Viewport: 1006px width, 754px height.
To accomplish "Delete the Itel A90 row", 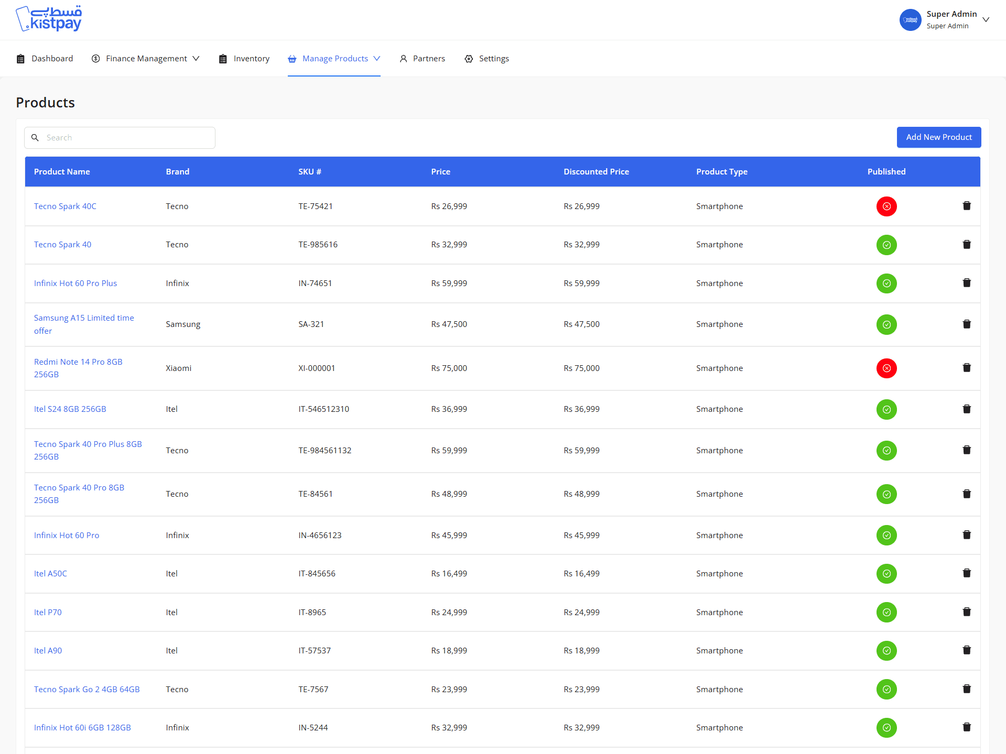I will coord(967,650).
